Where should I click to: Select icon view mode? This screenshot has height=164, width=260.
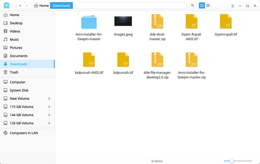[x=202, y=5]
